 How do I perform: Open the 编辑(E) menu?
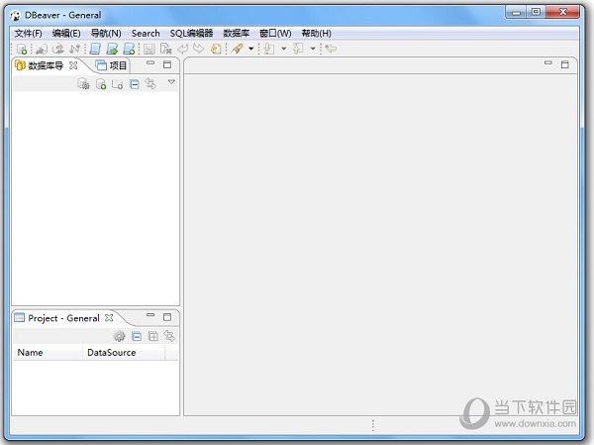pyautogui.click(x=66, y=34)
